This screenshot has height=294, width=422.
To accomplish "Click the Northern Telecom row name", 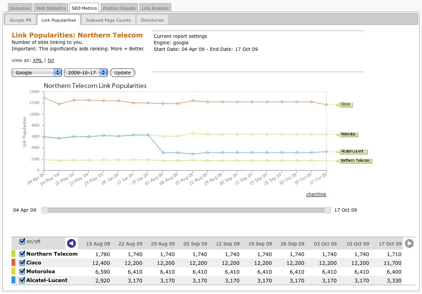I will coord(52,254).
